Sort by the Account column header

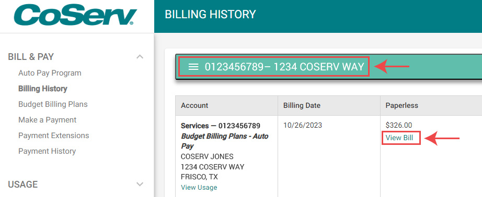point(194,105)
